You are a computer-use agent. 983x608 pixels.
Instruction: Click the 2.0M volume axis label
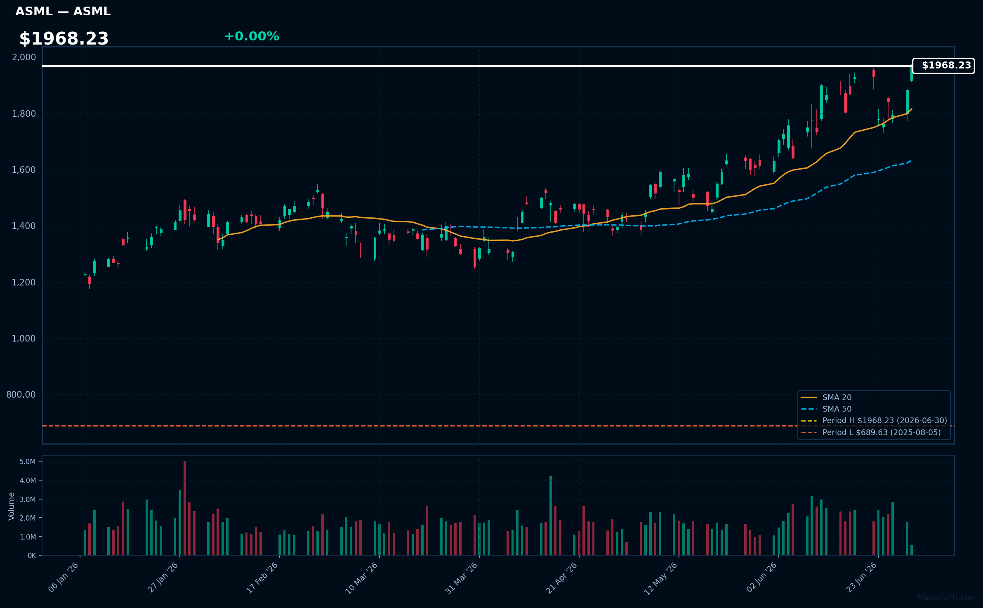click(x=28, y=518)
